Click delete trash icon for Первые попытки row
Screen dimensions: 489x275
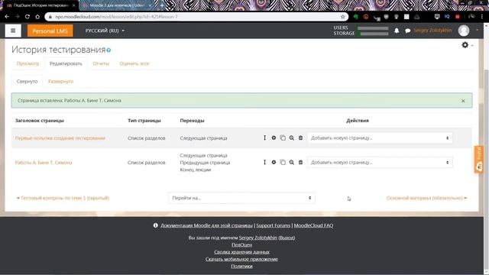point(300,137)
